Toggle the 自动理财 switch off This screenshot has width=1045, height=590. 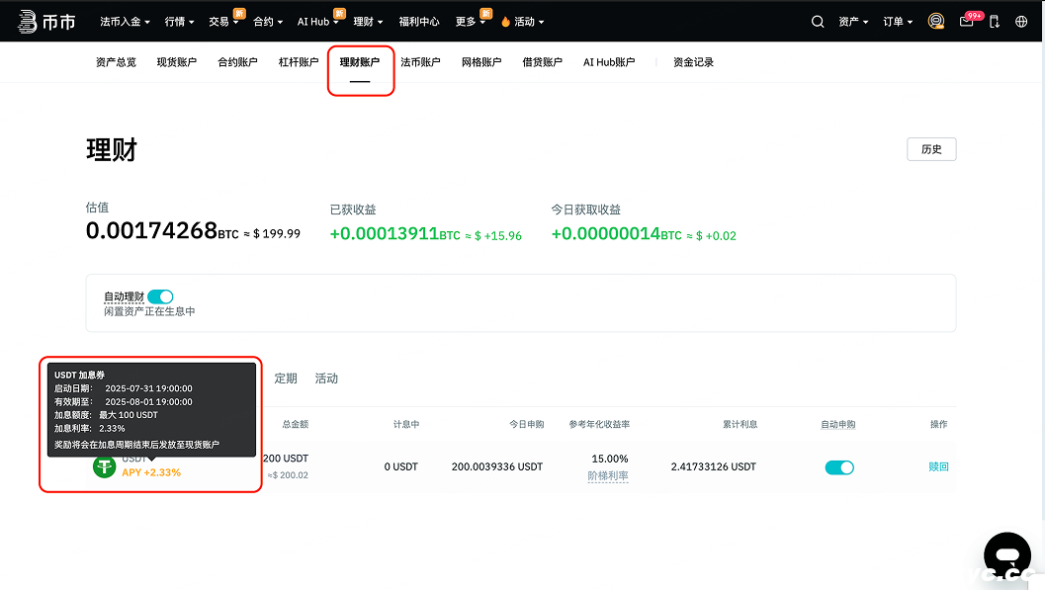160,296
